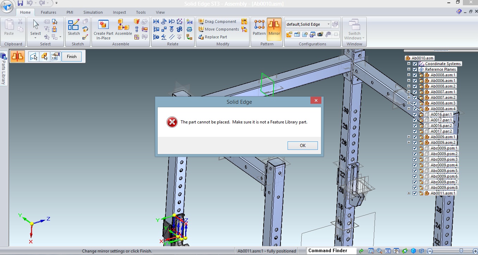Viewport: 478px width, 255px height.
Task: Click Replace Part icon
Action: tap(201, 37)
